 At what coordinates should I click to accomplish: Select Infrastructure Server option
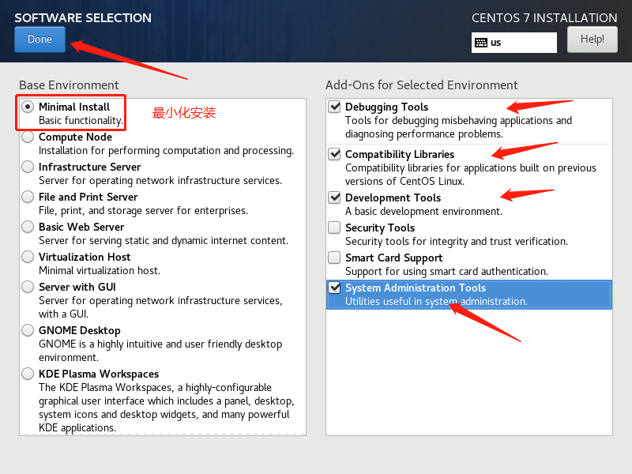(28, 167)
